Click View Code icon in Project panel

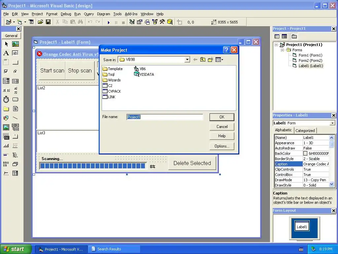(x=277, y=36)
